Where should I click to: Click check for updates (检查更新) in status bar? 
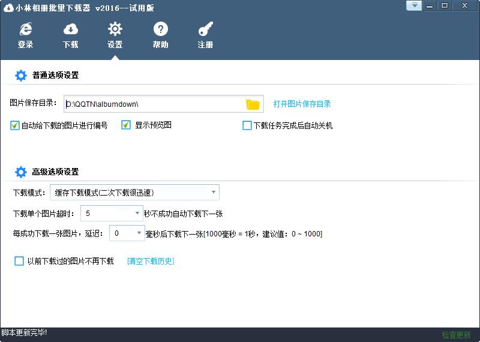click(456, 335)
